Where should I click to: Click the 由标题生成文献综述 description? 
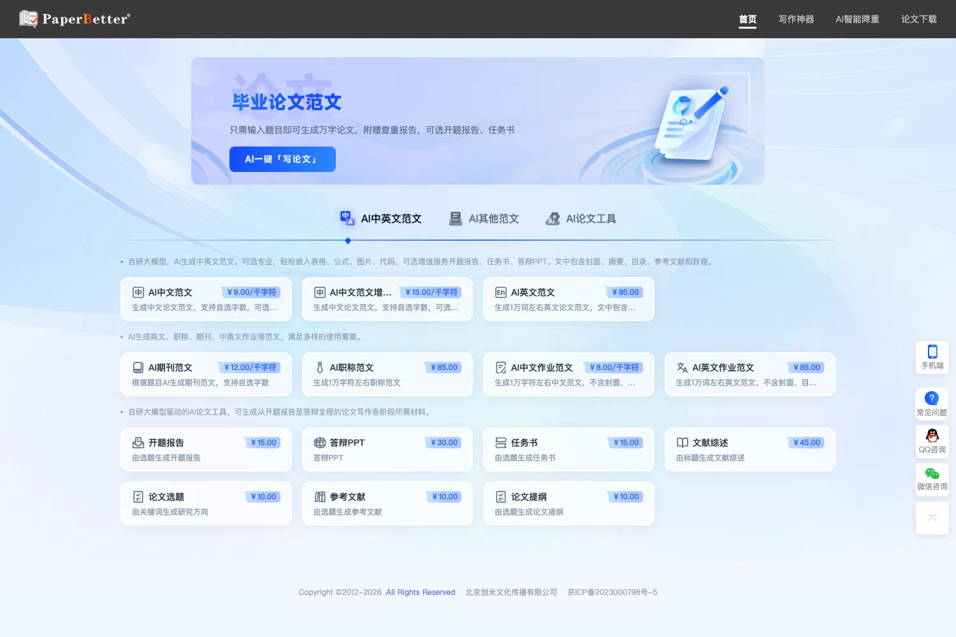711,458
